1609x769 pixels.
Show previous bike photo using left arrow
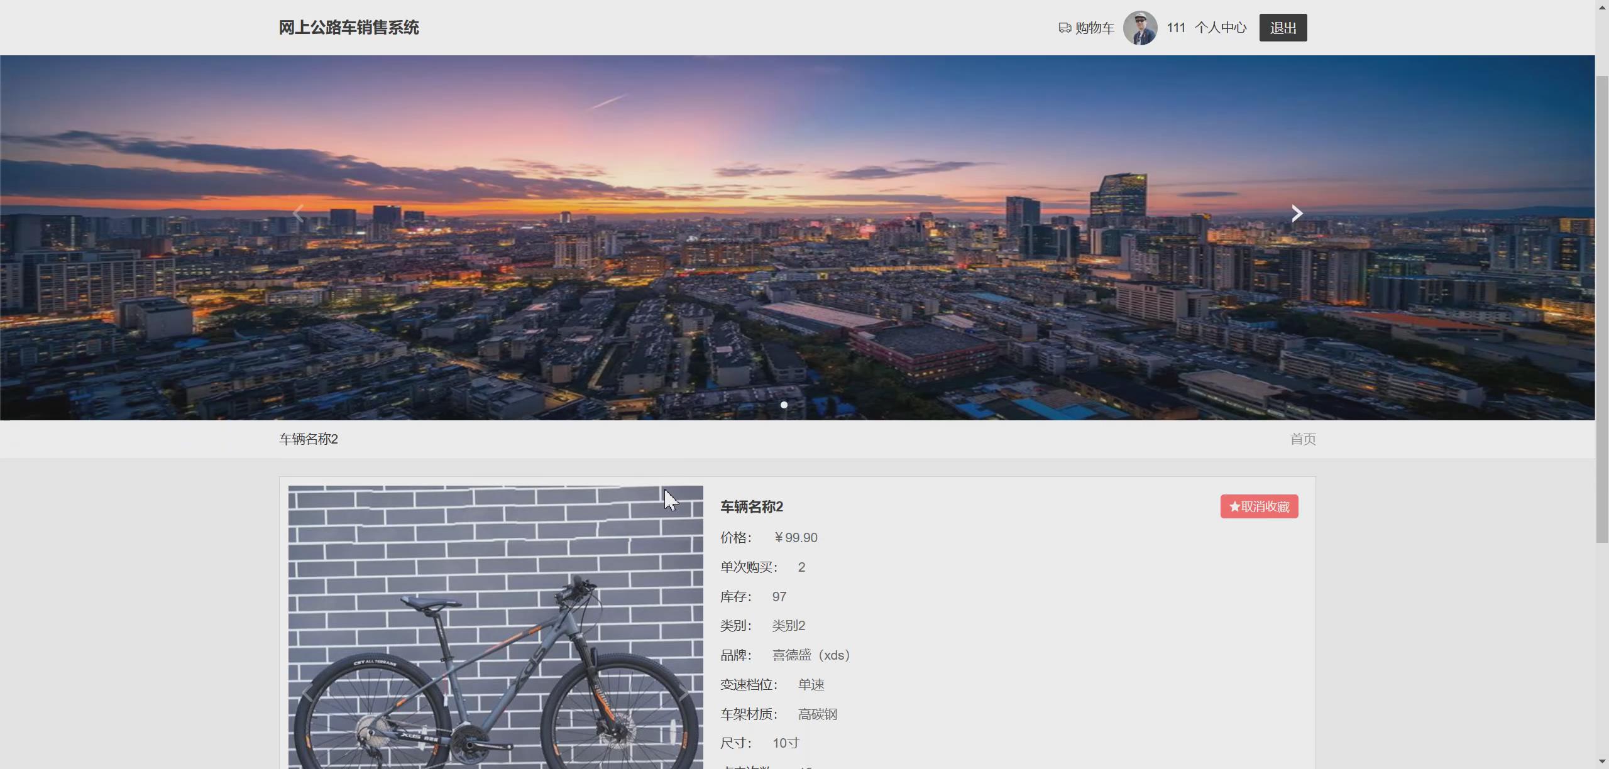click(x=307, y=694)
